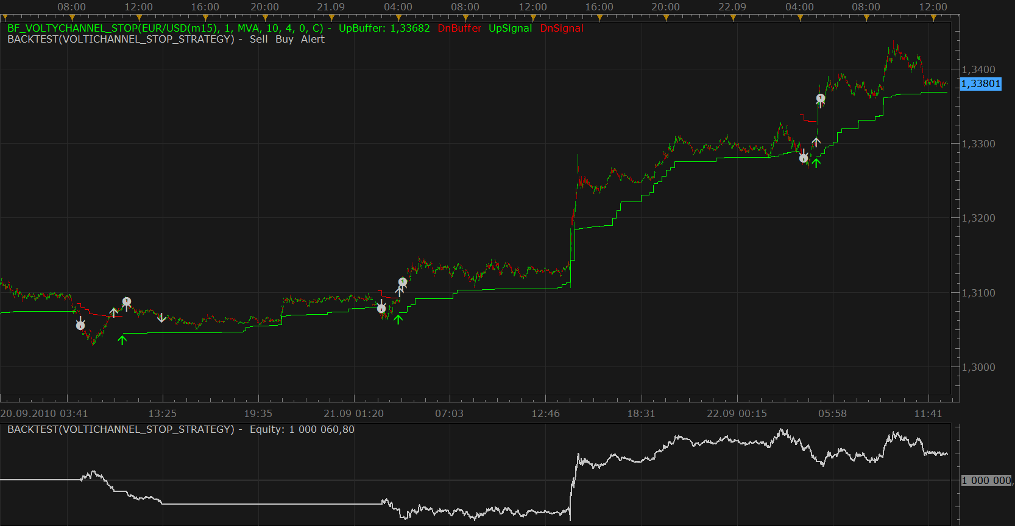Viewport: 1015px width, 526px height.
Task: Toggle the green UpSignal legend label
Action: coord(510,28)
